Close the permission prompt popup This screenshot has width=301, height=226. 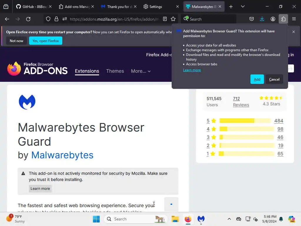[x=294, y=32]
